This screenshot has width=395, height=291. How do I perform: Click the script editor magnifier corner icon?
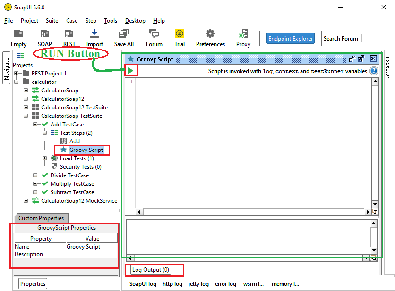tap(375, 212)
